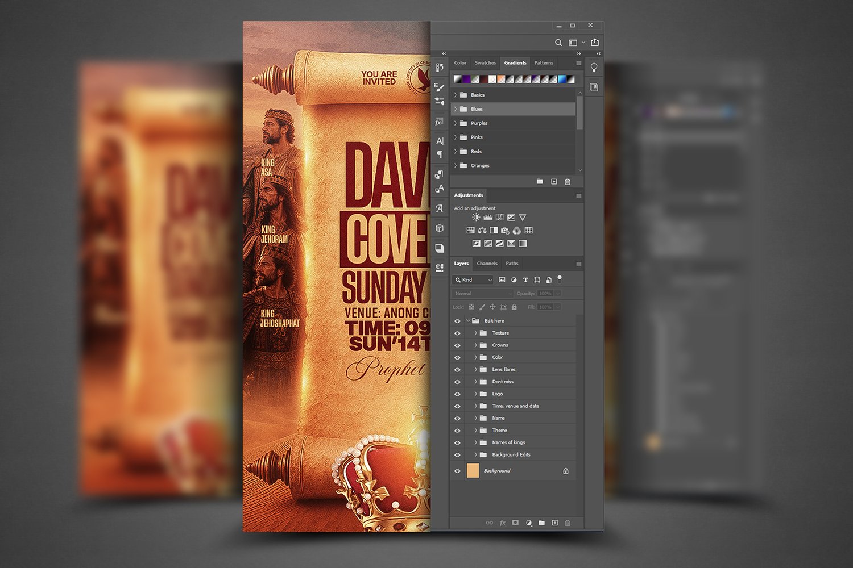Select the Blues gradient folder row
Viewport: 853px width, 568px height.
514,109
